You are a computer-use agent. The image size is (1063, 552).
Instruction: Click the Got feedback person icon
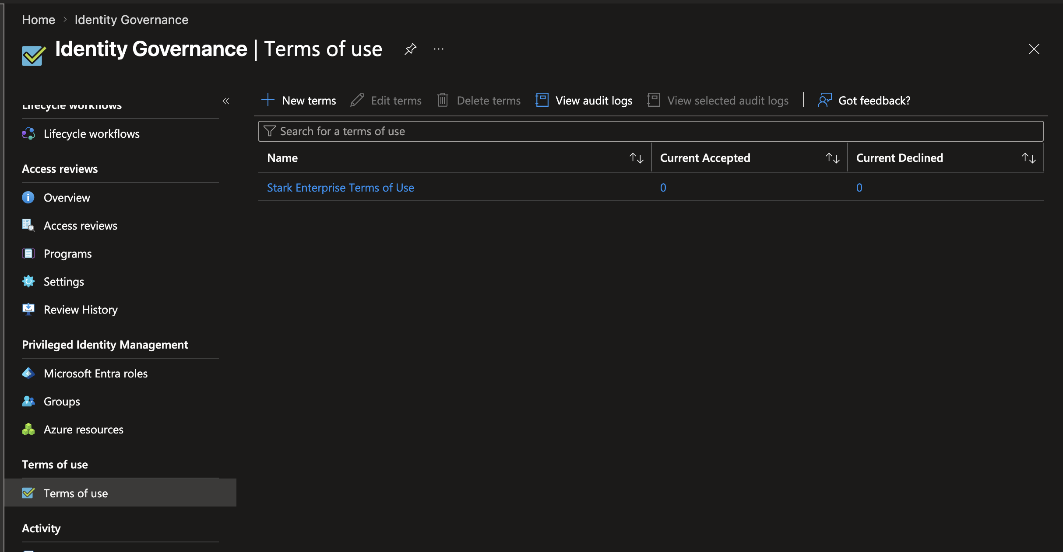(x=825, y=100)
